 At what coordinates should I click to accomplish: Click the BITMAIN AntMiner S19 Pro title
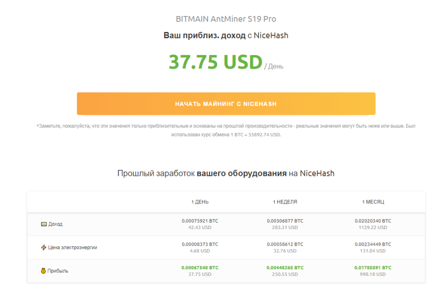tap(226, 19)
